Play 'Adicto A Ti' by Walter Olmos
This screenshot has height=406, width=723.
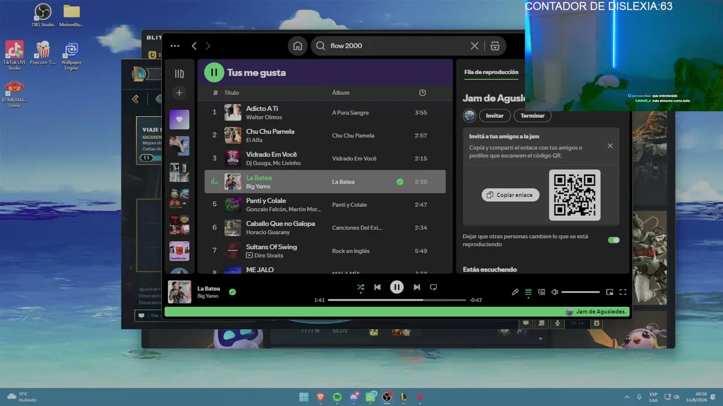[x=325, y=113]
